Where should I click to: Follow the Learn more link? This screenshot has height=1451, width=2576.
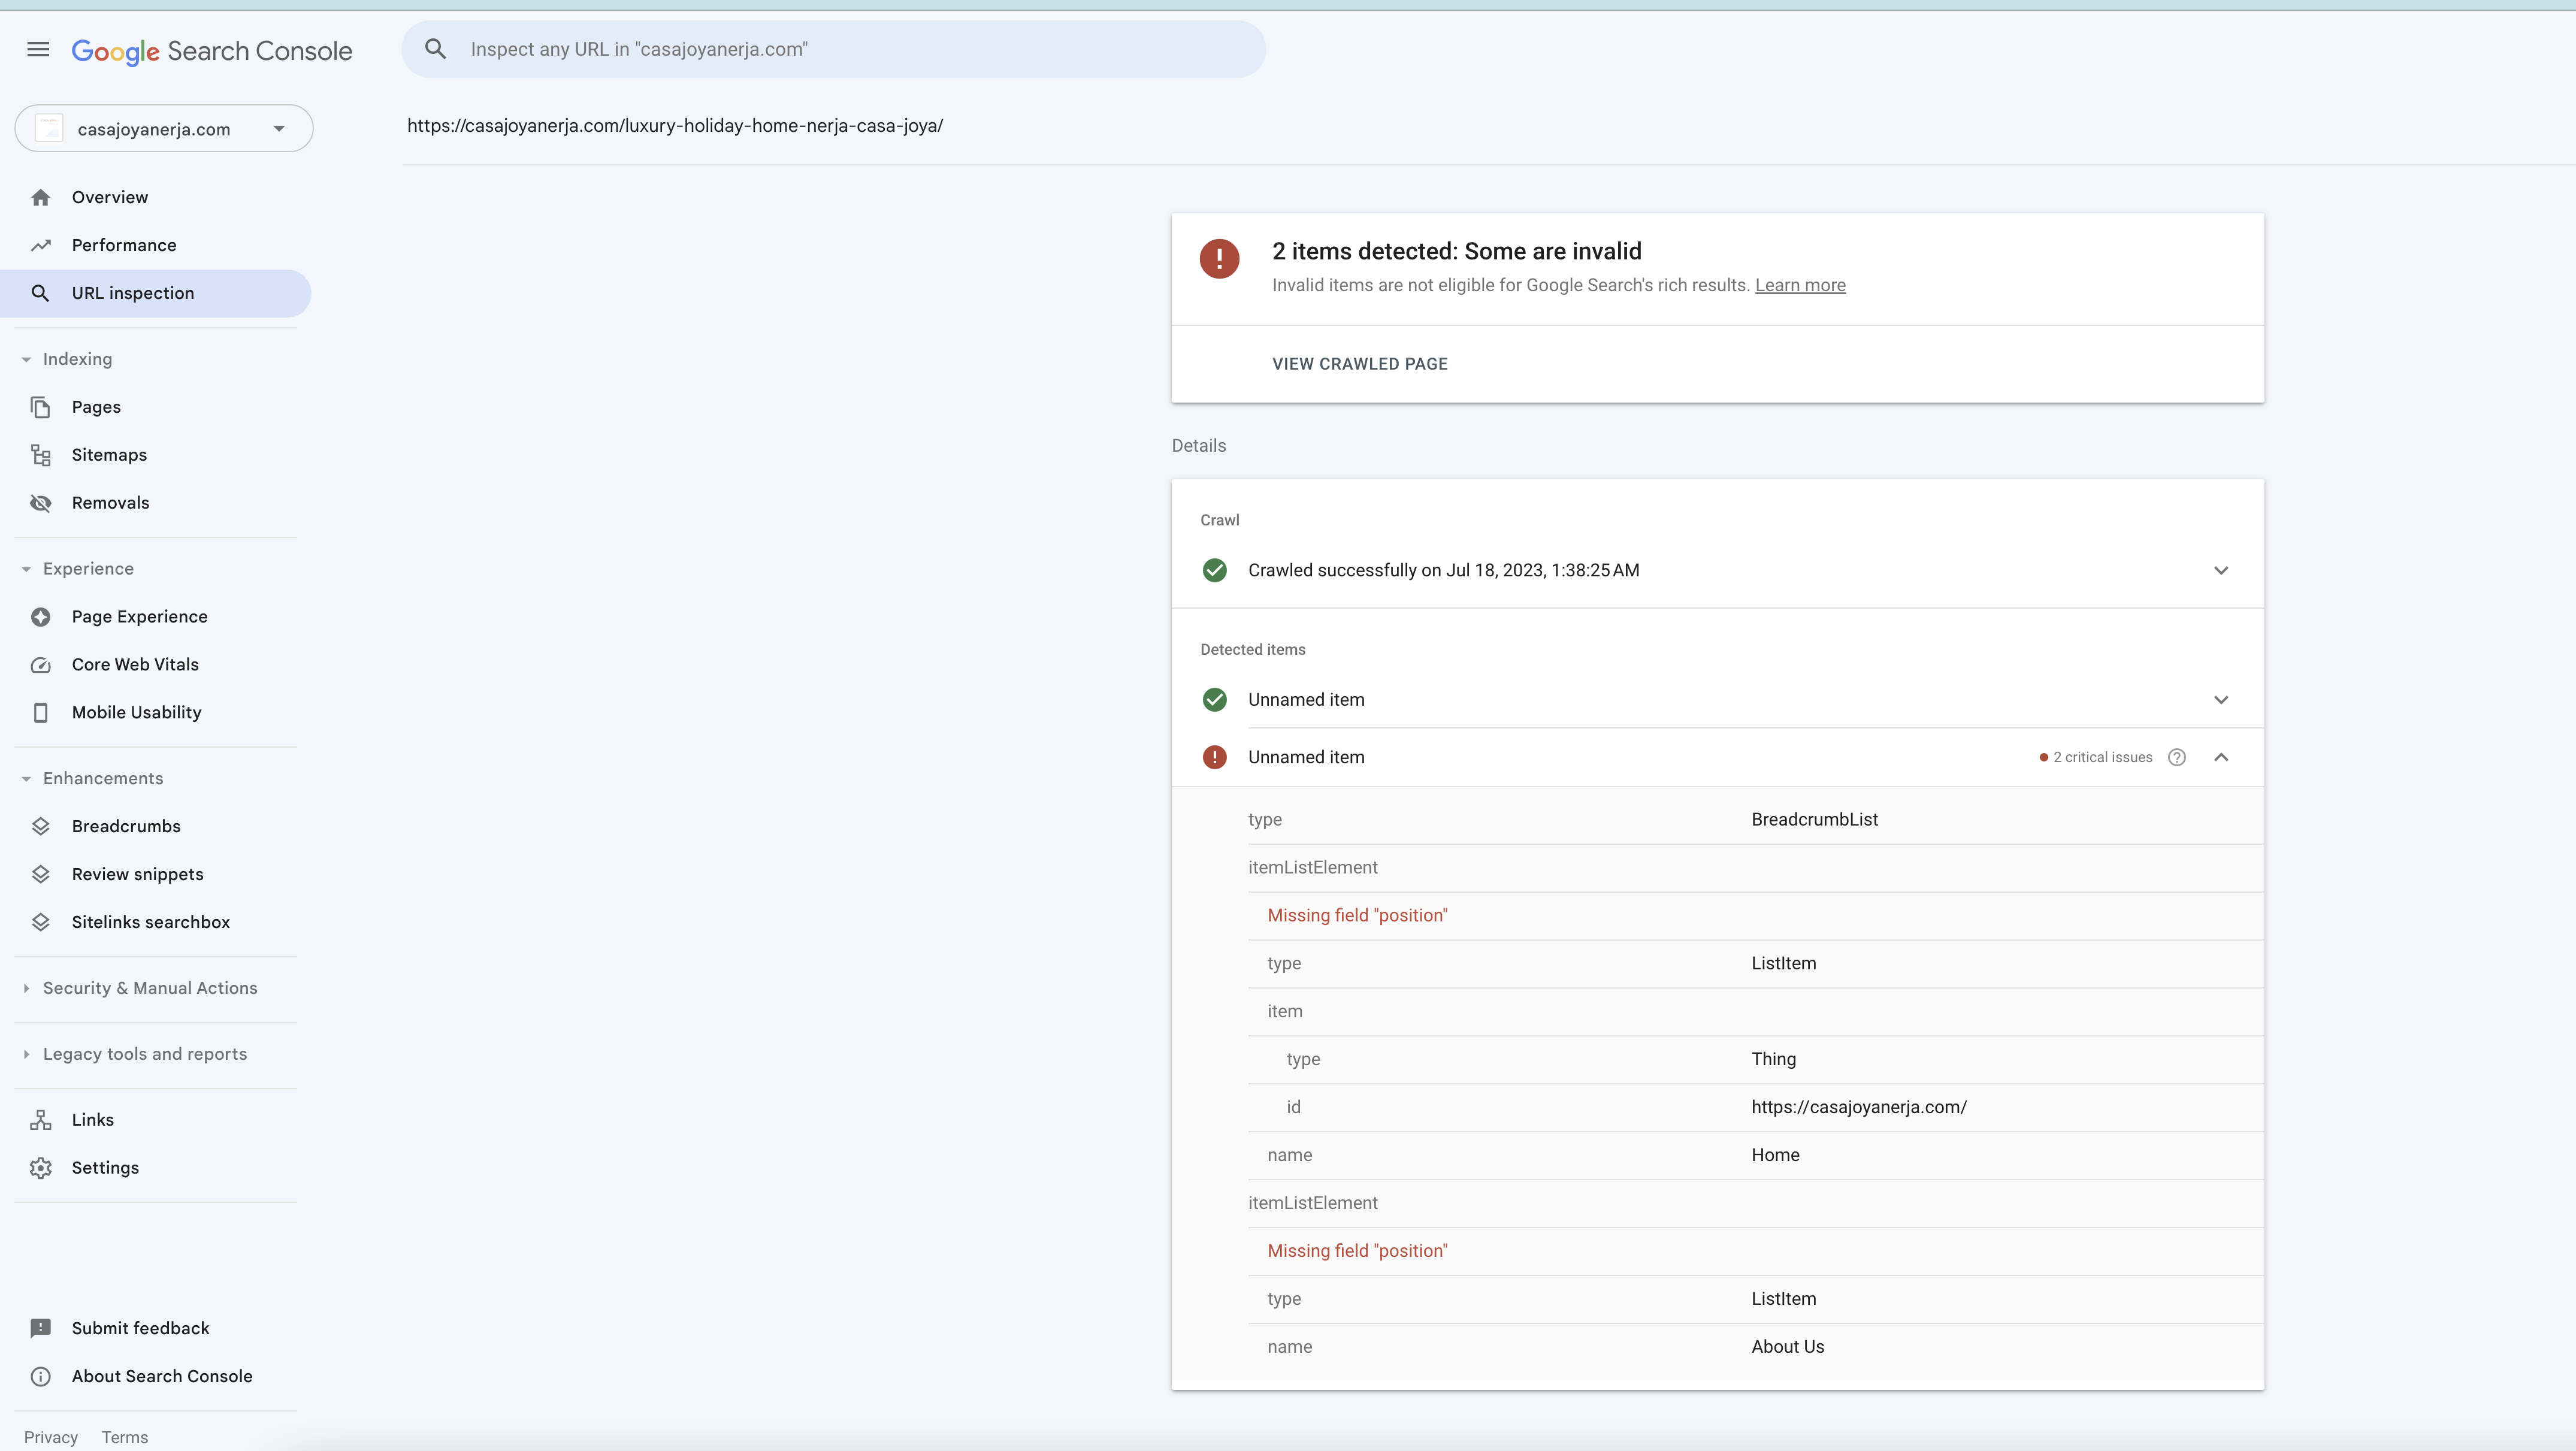1800,285
